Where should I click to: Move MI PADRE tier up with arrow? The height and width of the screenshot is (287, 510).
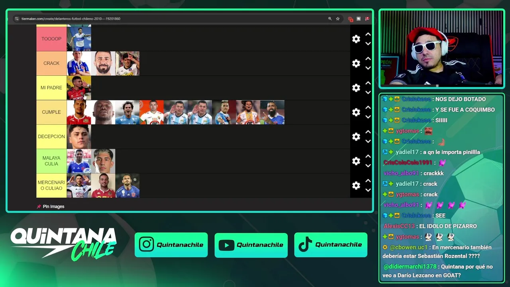(368, 83)
